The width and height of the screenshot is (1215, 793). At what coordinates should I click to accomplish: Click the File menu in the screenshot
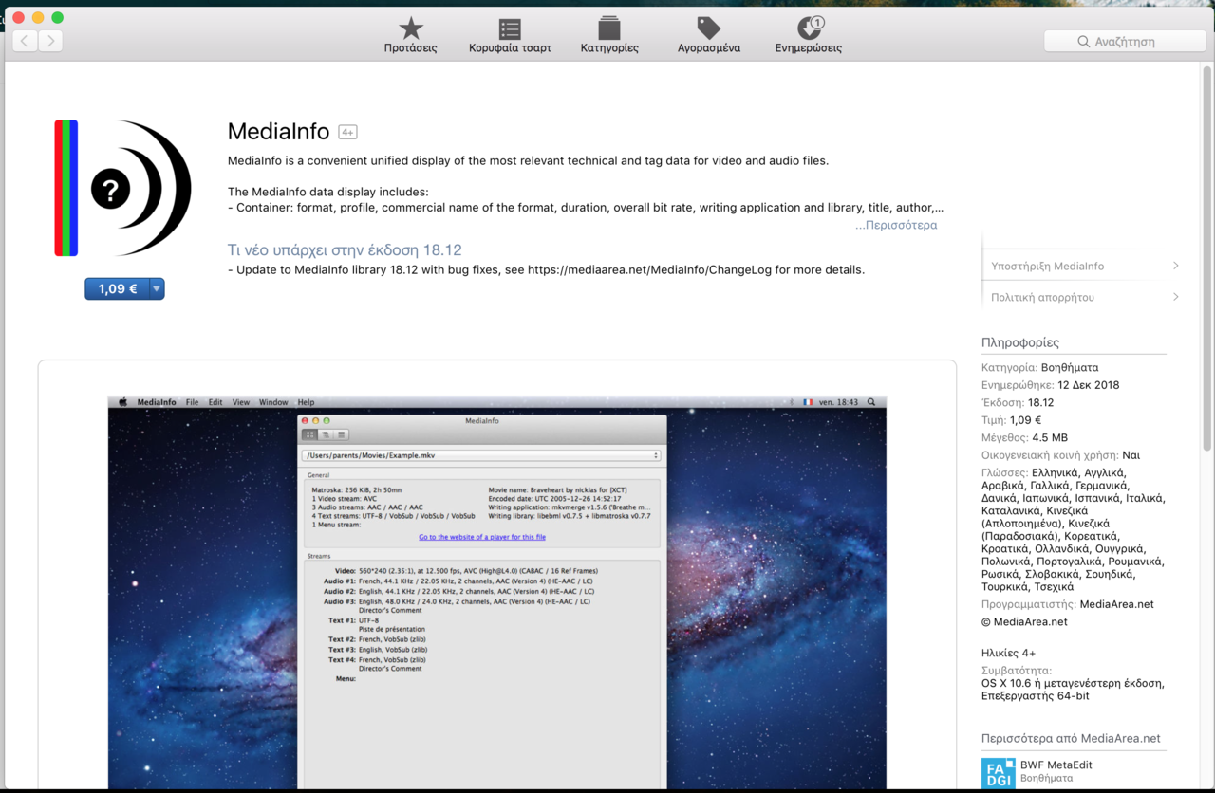(192, 402)
